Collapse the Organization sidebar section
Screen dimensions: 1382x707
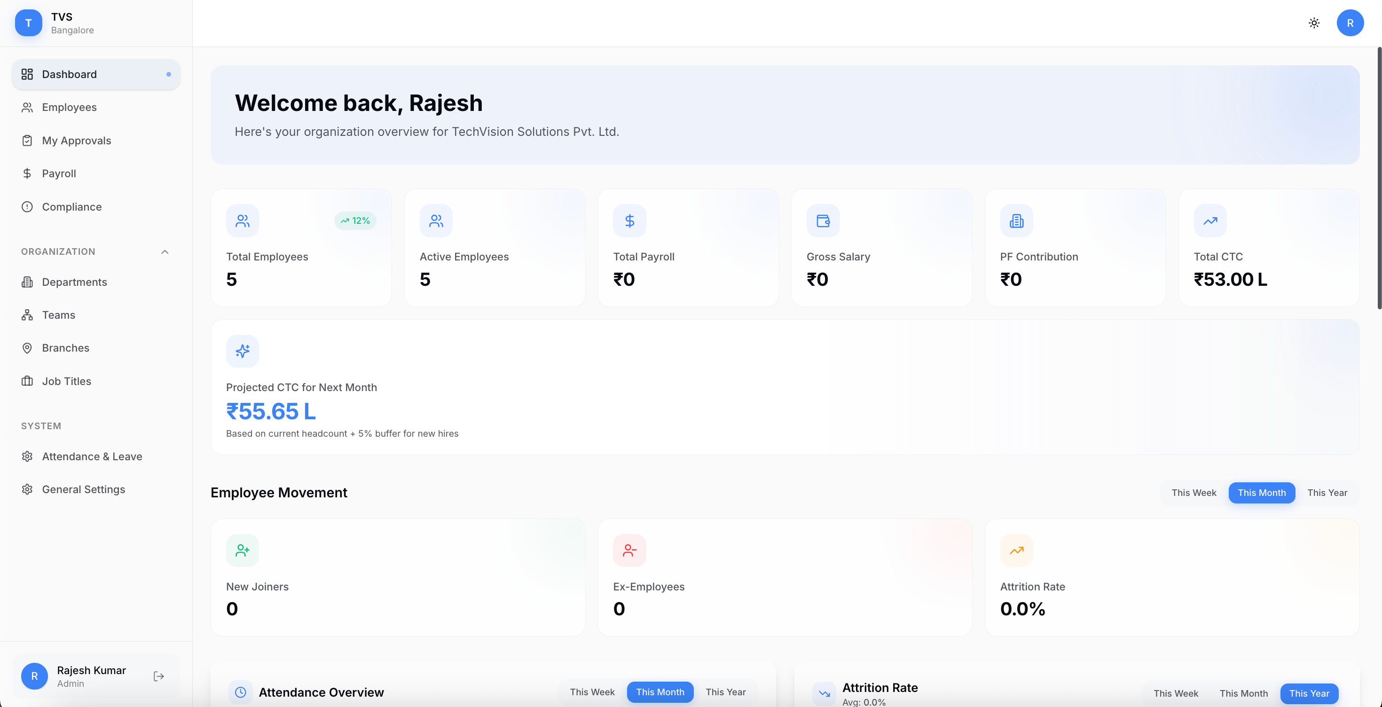[x=165, y=251]
